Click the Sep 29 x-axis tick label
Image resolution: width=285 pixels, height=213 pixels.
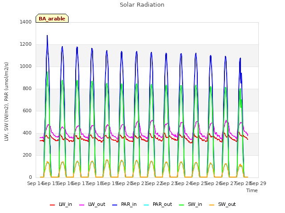(258, 183)
